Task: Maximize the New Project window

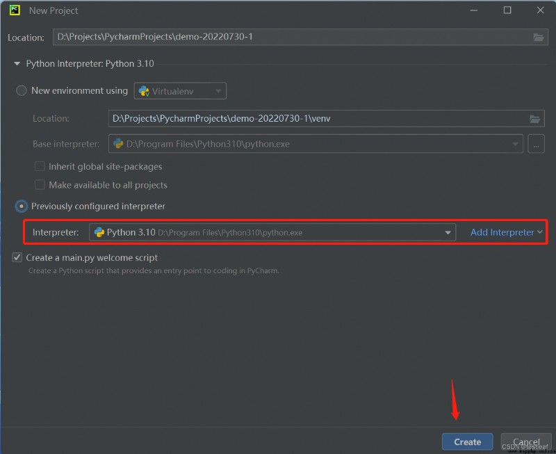Action: pos(507,10)
